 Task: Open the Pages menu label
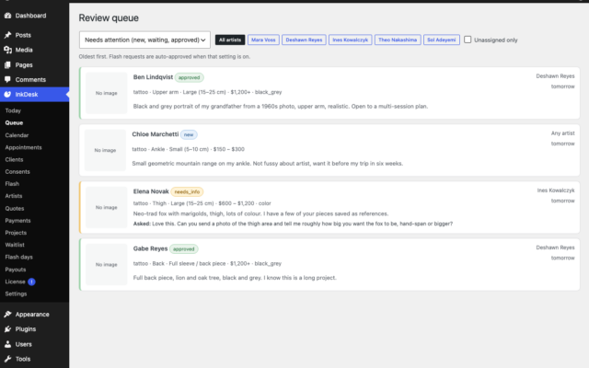[24, 65]
